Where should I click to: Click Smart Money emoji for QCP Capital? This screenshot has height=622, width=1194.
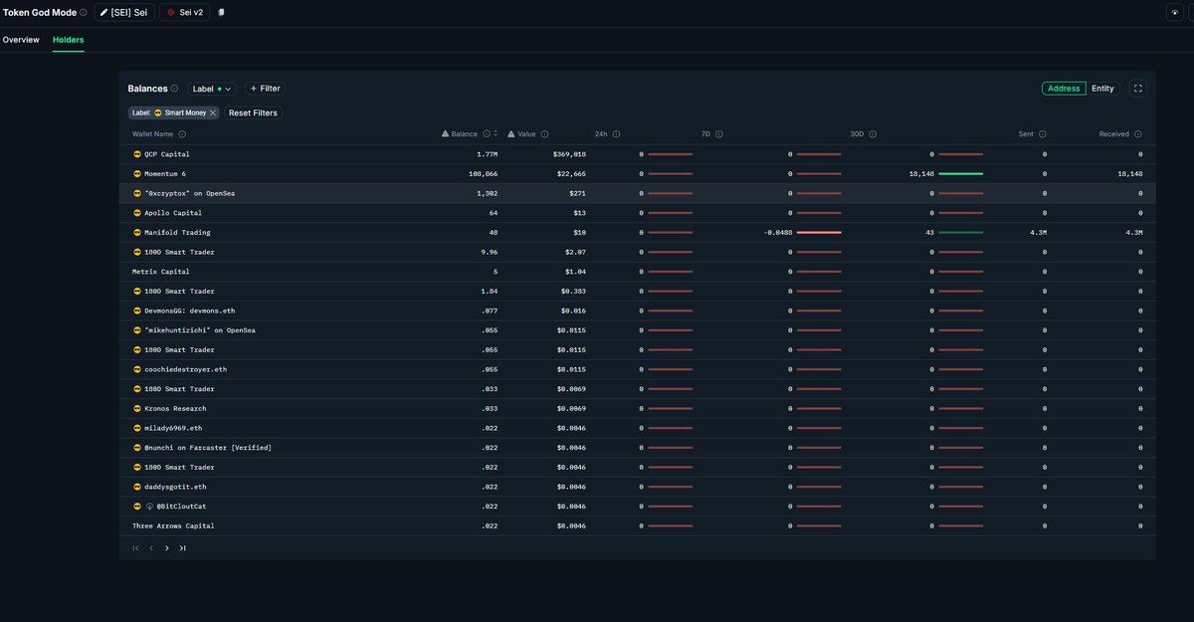pos(137,154)
